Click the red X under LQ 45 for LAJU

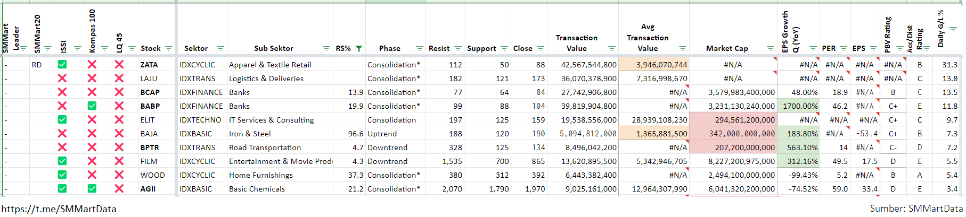pos(119,78)
